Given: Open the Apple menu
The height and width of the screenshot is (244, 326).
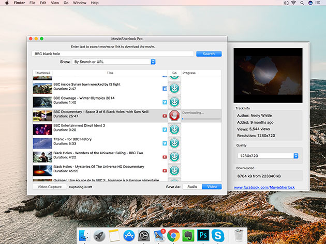Looking at the screenshot, I should pos(7,3).
